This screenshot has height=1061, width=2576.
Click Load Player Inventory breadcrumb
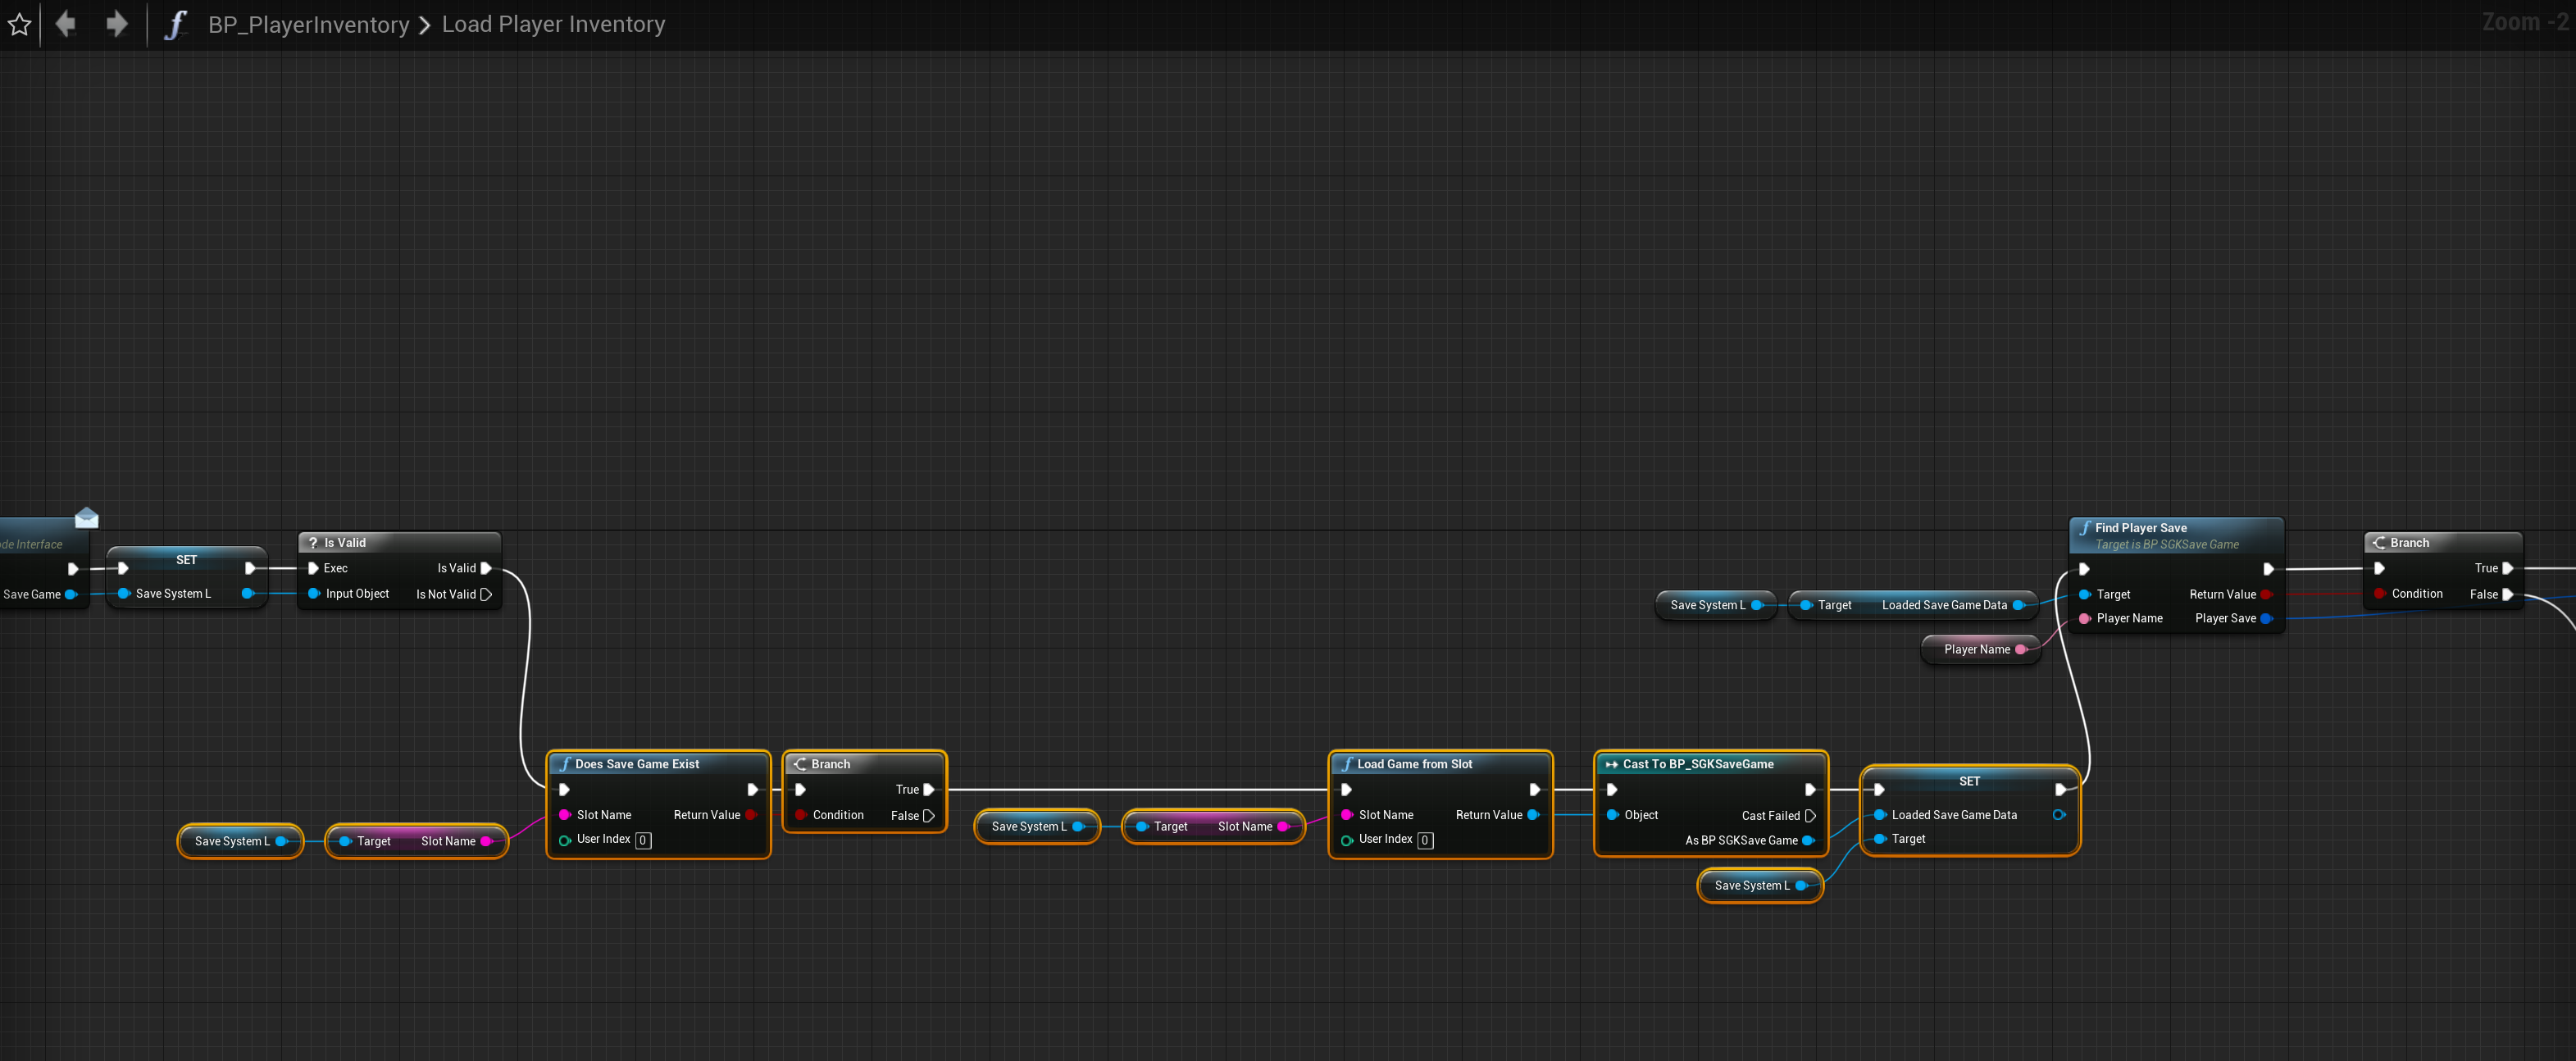[553, 24]
